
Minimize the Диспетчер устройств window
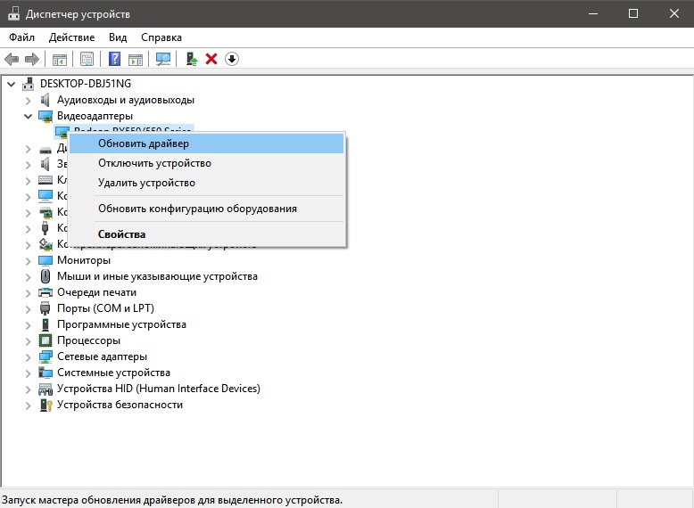[x=593, y=13]
